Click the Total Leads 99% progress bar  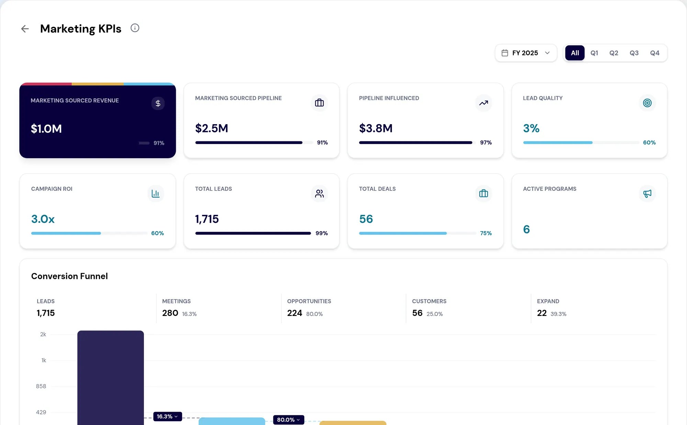[253, 233]
